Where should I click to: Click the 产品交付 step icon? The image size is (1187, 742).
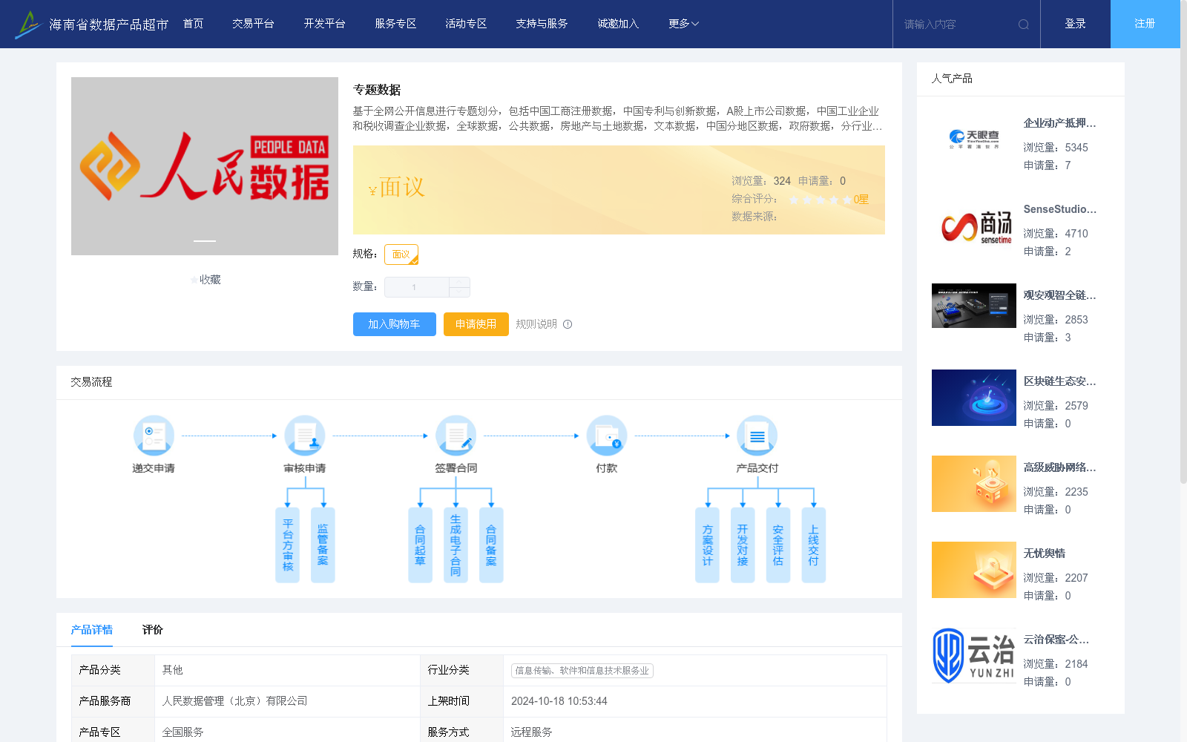point(757,436)
